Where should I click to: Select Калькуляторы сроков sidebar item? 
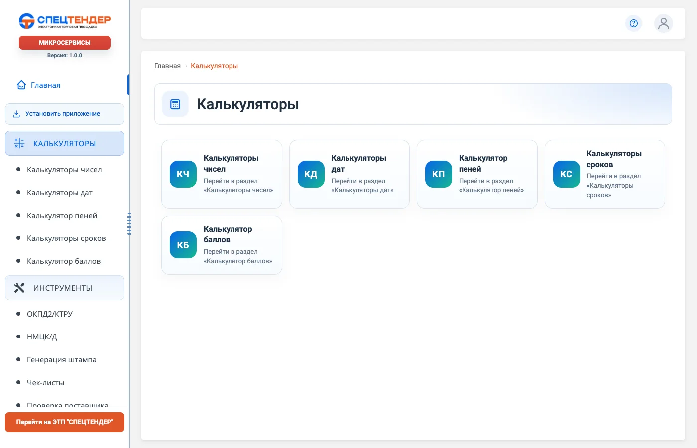coord(66,238)
